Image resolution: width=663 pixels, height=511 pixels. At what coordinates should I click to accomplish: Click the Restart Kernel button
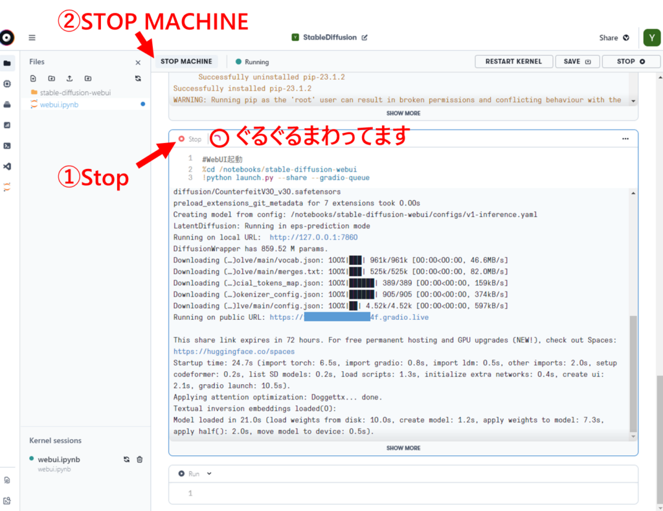coord(514,62)
